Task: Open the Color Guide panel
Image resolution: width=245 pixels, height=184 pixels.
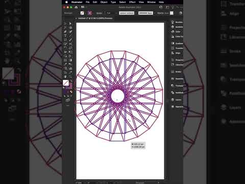Action: [177, 36]
